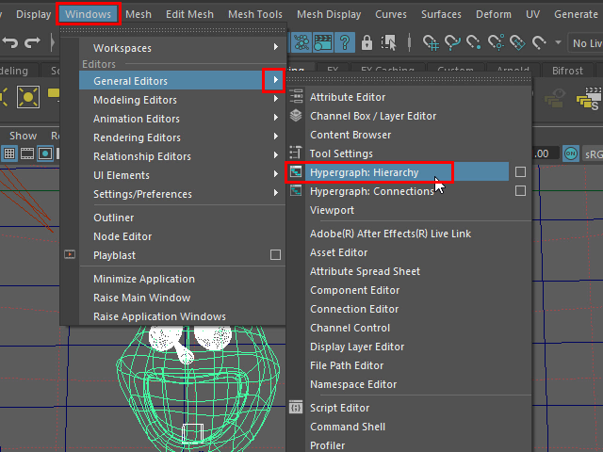Click the lock icon in the status line
603x452 pixels.
pos(367,42)
